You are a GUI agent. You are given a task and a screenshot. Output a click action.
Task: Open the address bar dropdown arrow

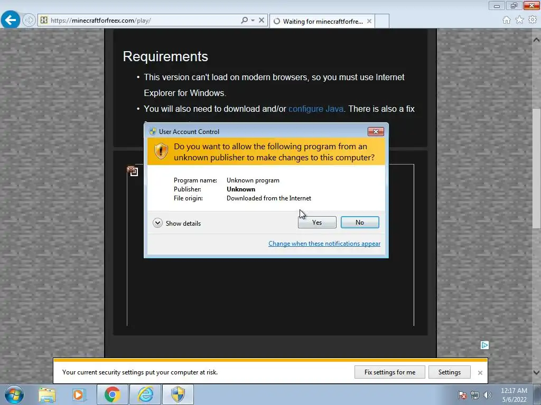pos(253,21)
